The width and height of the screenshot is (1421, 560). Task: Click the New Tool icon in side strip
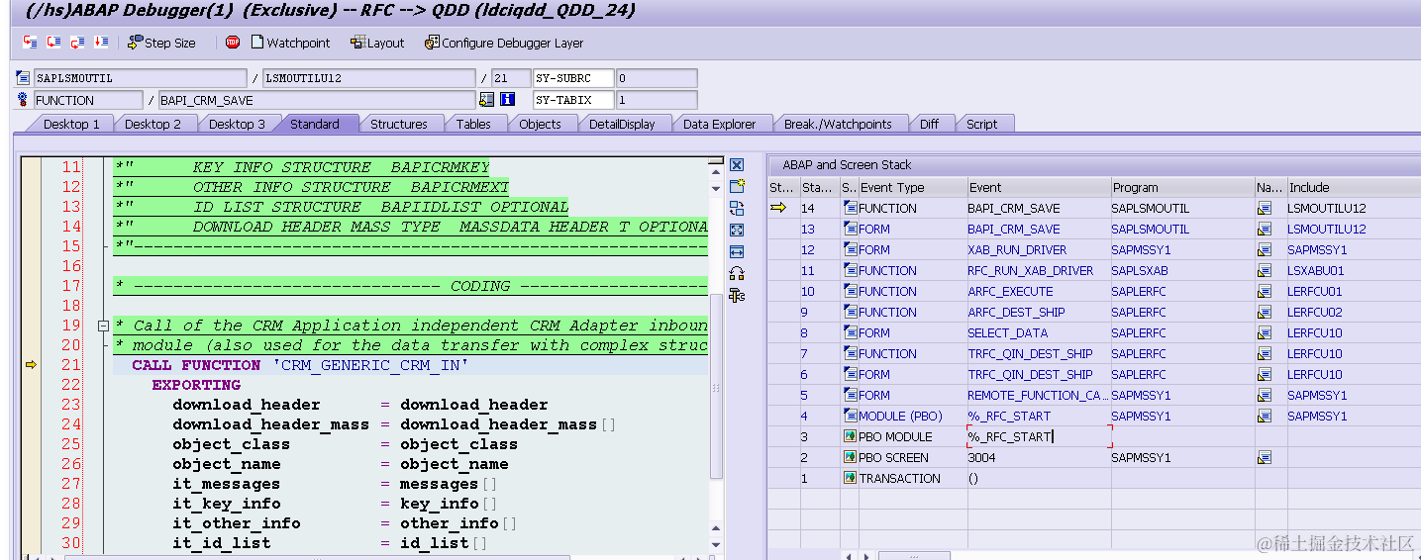click(736, 186)
